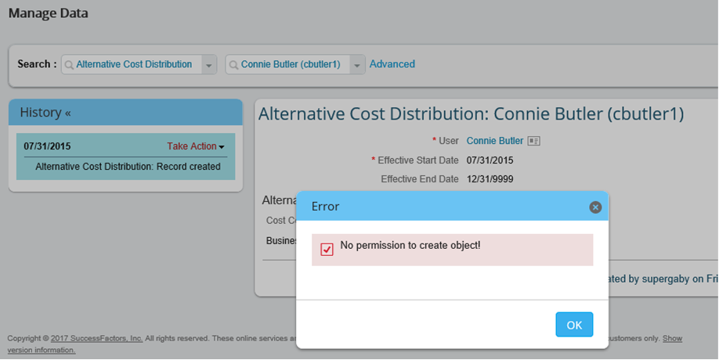719x360 pixels.
Task: Click the No permission to create object! message
Action: pos(410,246)
